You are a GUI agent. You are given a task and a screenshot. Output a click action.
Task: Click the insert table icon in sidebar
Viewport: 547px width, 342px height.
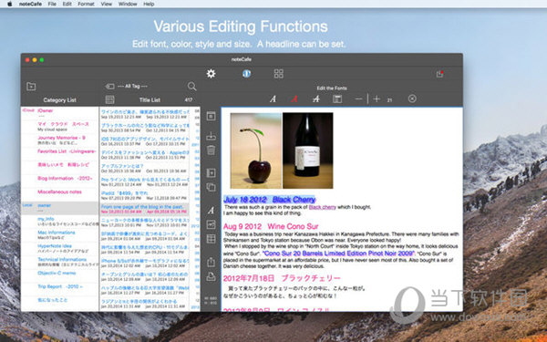coord(211,239)
